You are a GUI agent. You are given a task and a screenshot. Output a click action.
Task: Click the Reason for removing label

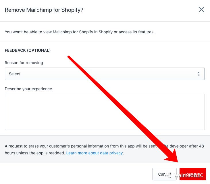24,63
